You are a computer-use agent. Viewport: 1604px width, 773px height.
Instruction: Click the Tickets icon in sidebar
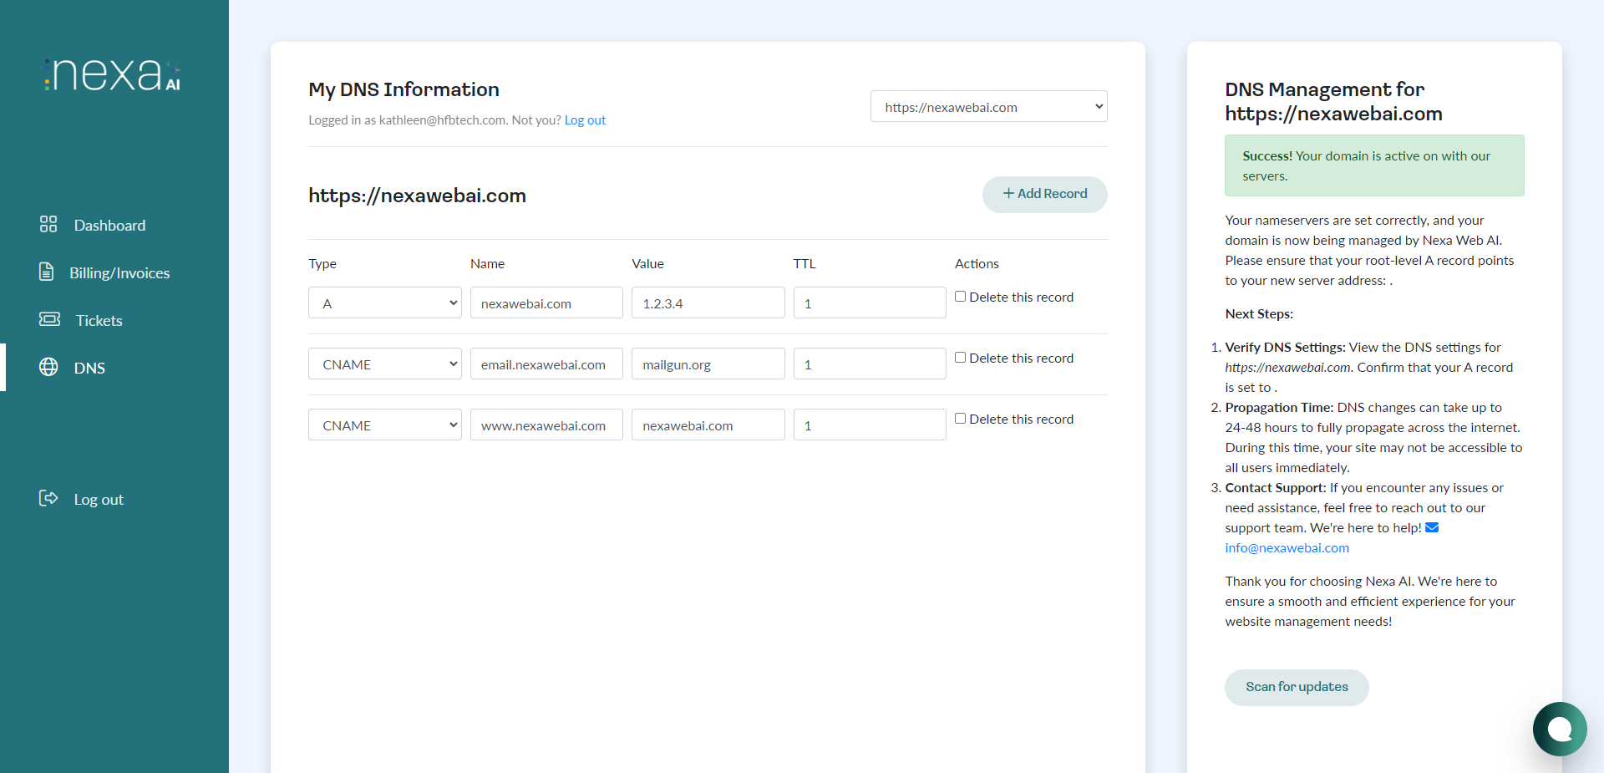tap(49, 319)
